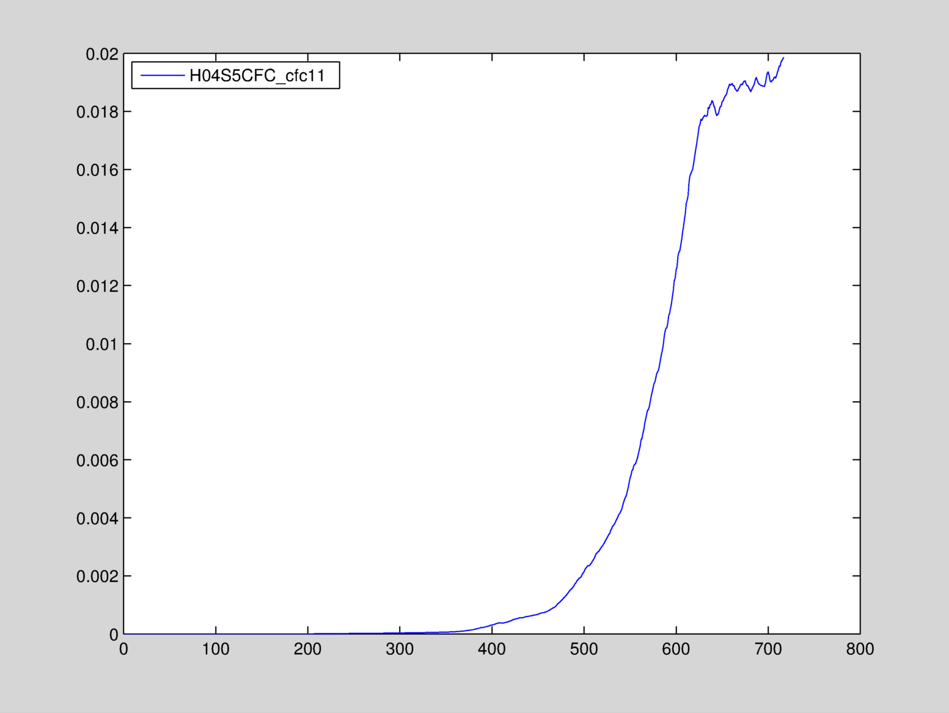Select y-axis tick label 0.018
Viewport: 949px width, 713px height.
pos(97,112)
